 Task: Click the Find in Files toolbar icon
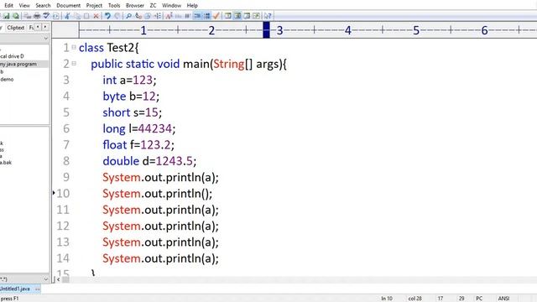(x=148, y=16)
